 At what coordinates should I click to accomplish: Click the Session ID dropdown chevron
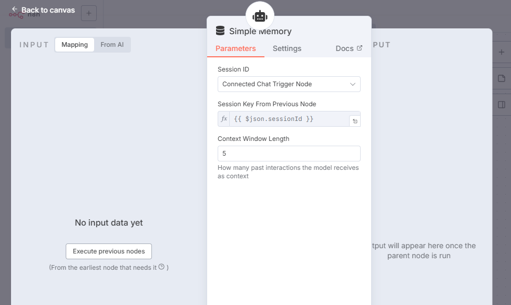(x=353, y=84)
